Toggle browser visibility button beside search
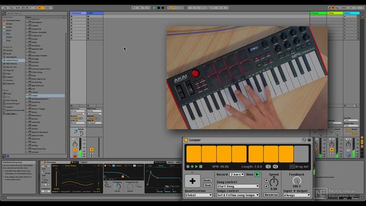 pyautogui.click(x=3, y=13)
